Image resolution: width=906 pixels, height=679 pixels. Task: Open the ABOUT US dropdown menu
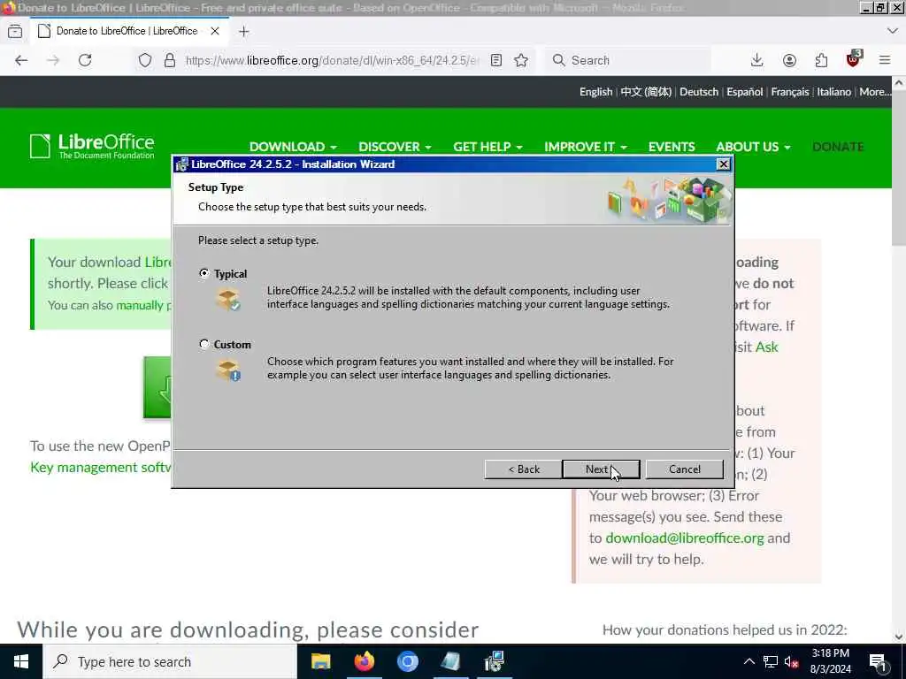[x=753, y=147]
